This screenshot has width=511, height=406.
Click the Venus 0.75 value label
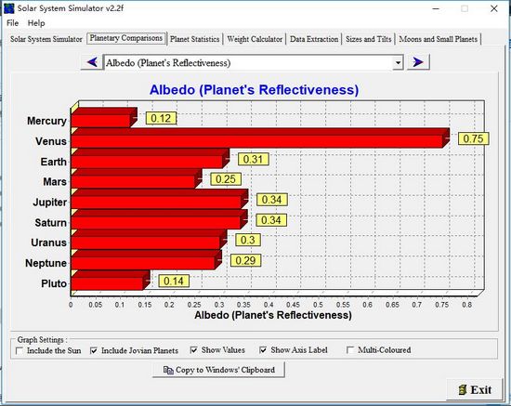coord(473,138)
